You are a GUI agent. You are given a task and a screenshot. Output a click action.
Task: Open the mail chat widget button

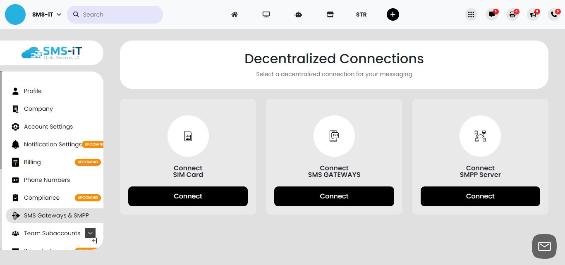544,246
